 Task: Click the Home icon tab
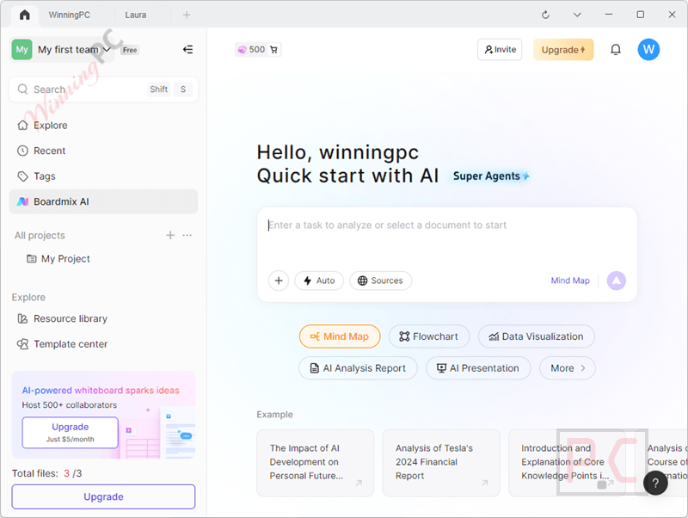(x=25, y=15)
